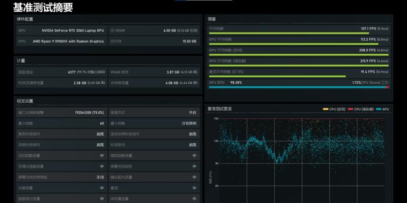Image resolution: width=407 pixels, height=203 pixels.
Task: Click the 60 max frame rate value
Action: click(102, 123)
